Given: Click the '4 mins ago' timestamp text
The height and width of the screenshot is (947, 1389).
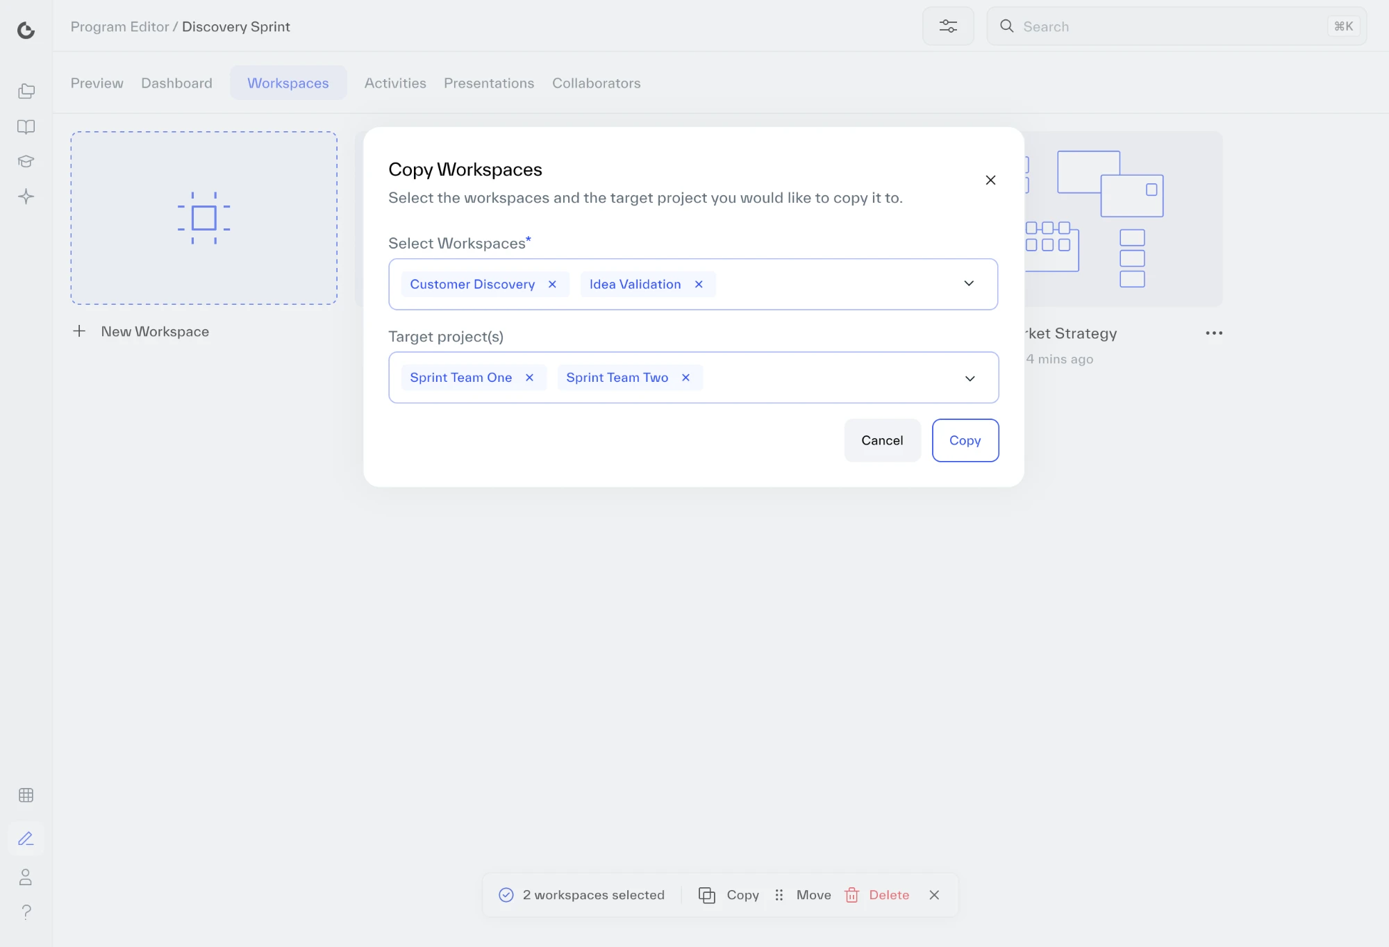Looking at the screenshot, I should [x=1060, y=359].
